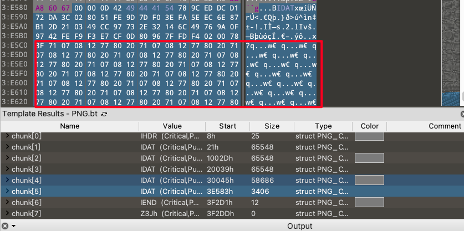Open the dropdown arrow beside the Output close icon
Screen dimensions: 464x231
click(x=13, y=226)
